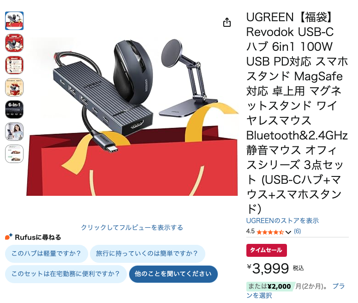The image size is (358, 303).
Task: Open プランを選択 payment plan link
Action: tap(296, 291)
